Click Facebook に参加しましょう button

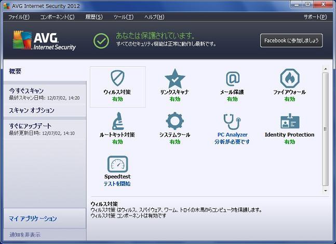[x=291, y=40]
